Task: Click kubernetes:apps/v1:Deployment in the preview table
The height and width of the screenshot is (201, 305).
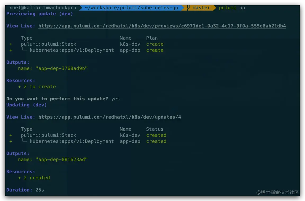Action: coord(72,50)
